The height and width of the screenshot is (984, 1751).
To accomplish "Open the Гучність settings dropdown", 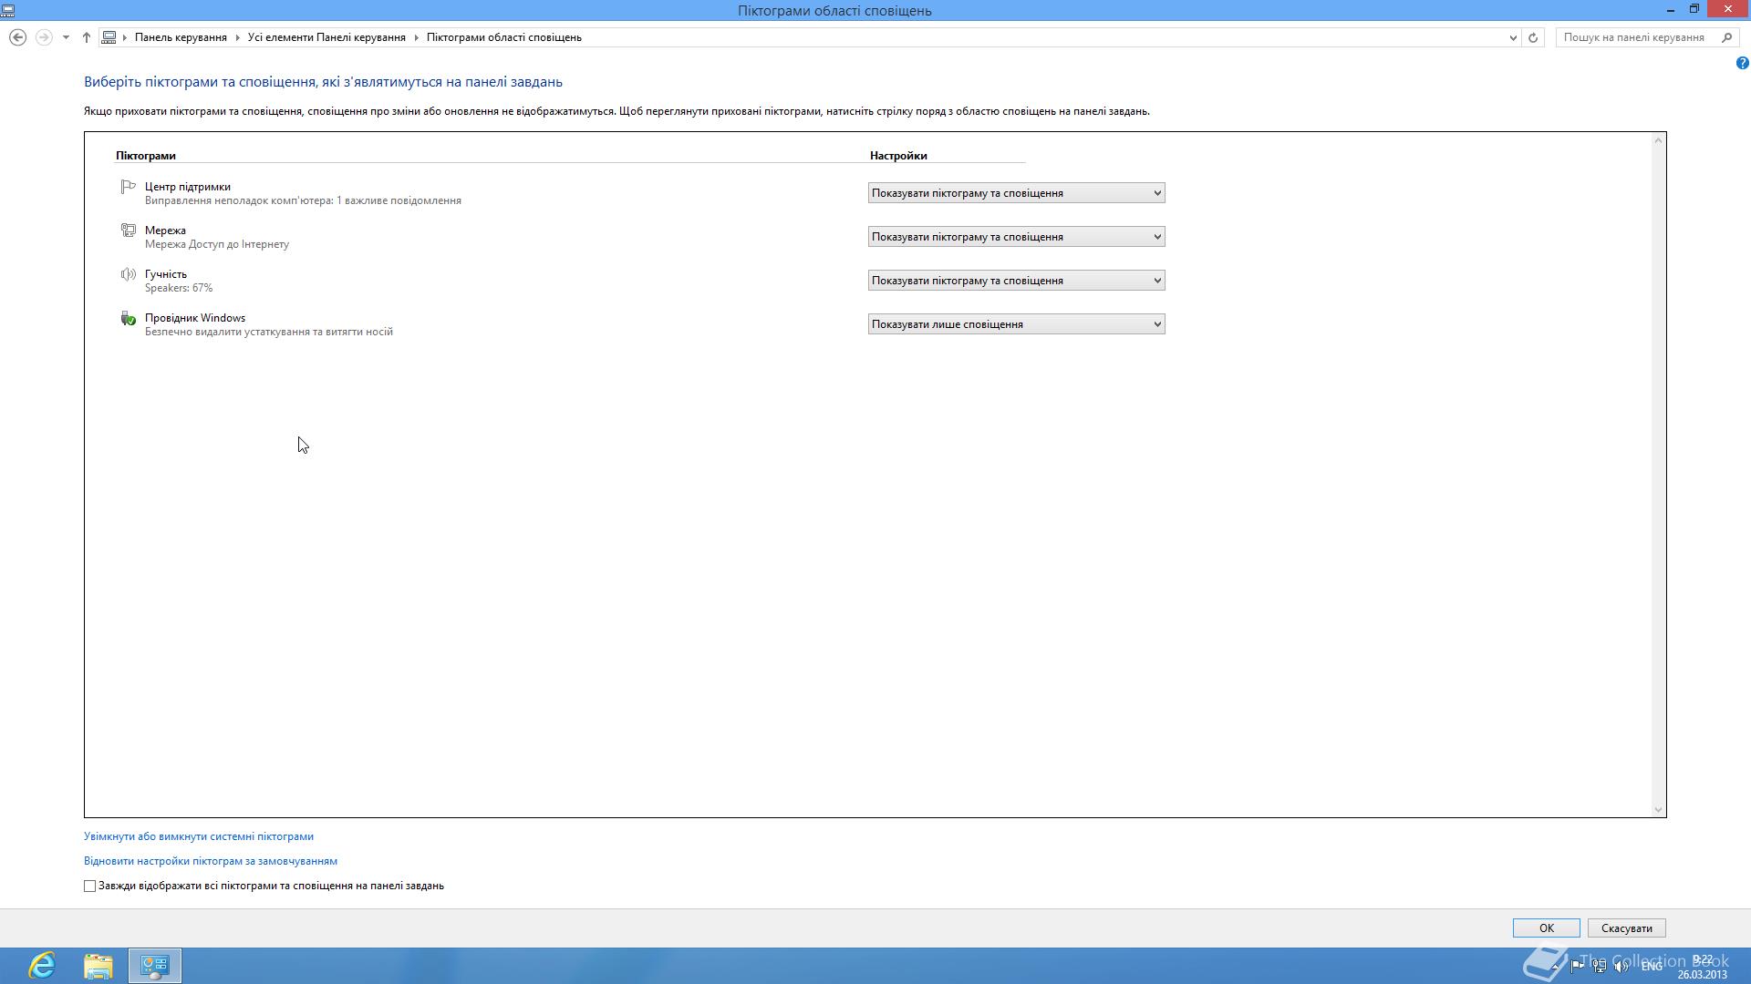I will (1016, 281).
